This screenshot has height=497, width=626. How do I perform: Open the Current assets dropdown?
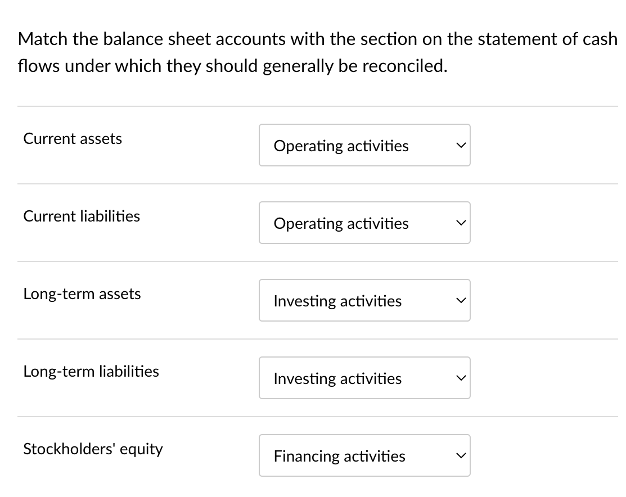click(364, 145)
